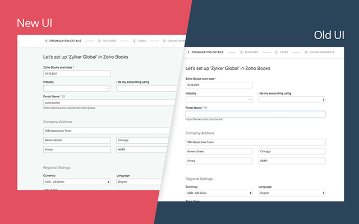359x224 pixels.
Task: Click step 3 number circle in New UI
Action: [134, 41]
